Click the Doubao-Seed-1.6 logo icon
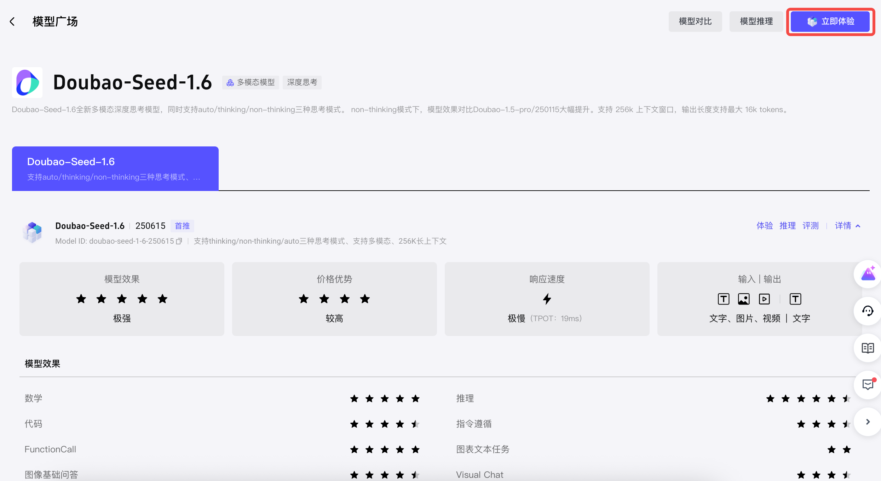This screenshot has width=881, height=481. pyautogui.click(x=27, y=82)
